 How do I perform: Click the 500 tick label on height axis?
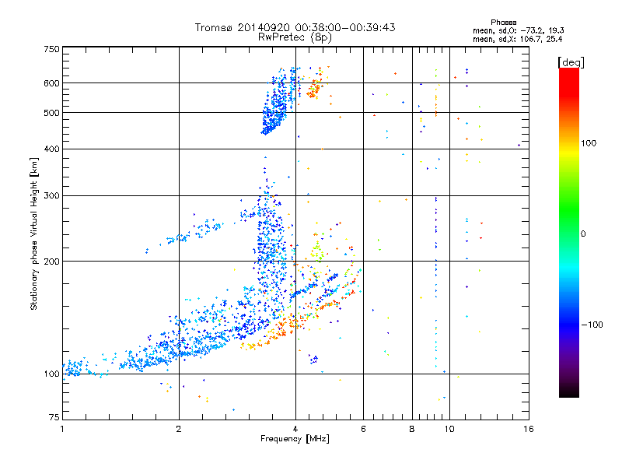point(51,113)
